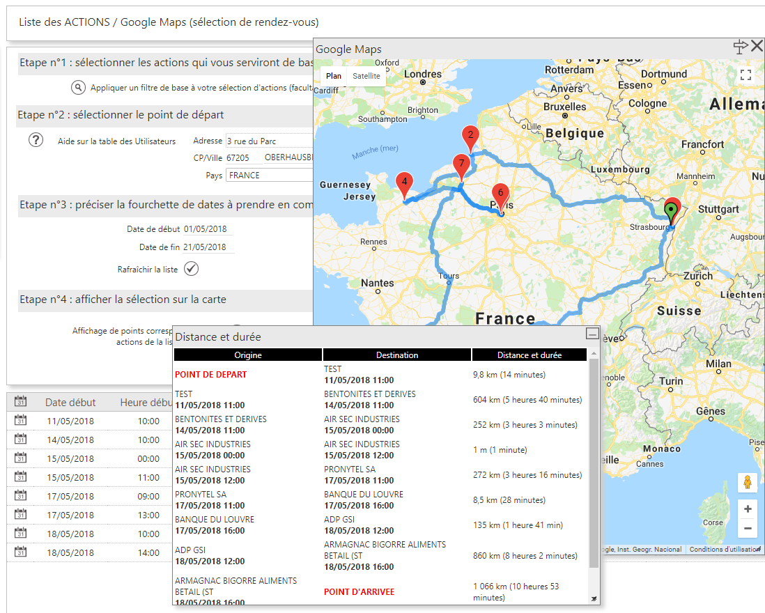
Task: Click calendar icon for 11/05/2018 10:00 row
Action: coord(20,420)
